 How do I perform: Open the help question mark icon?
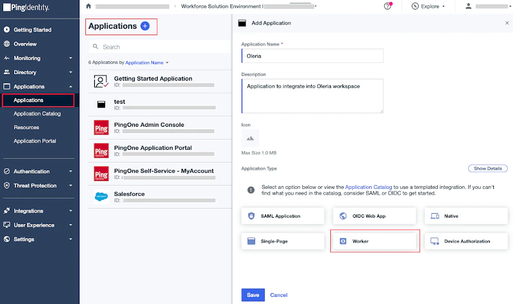pos(388,6)
